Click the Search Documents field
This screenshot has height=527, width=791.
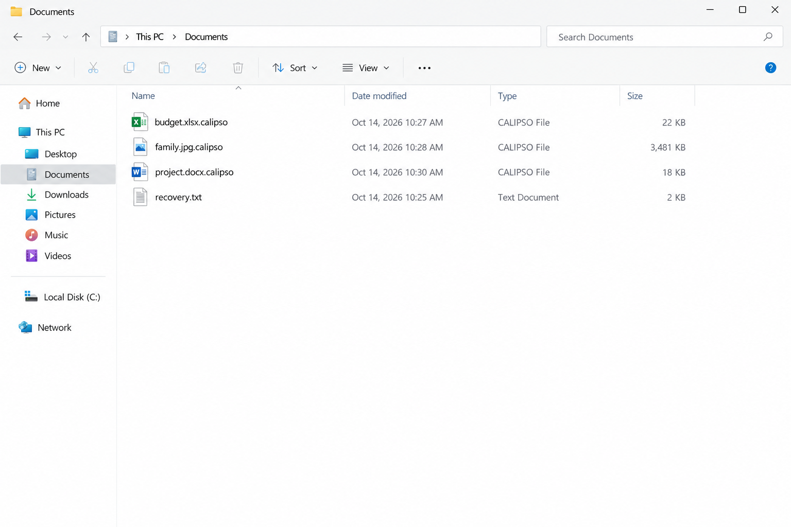point(664,37)
